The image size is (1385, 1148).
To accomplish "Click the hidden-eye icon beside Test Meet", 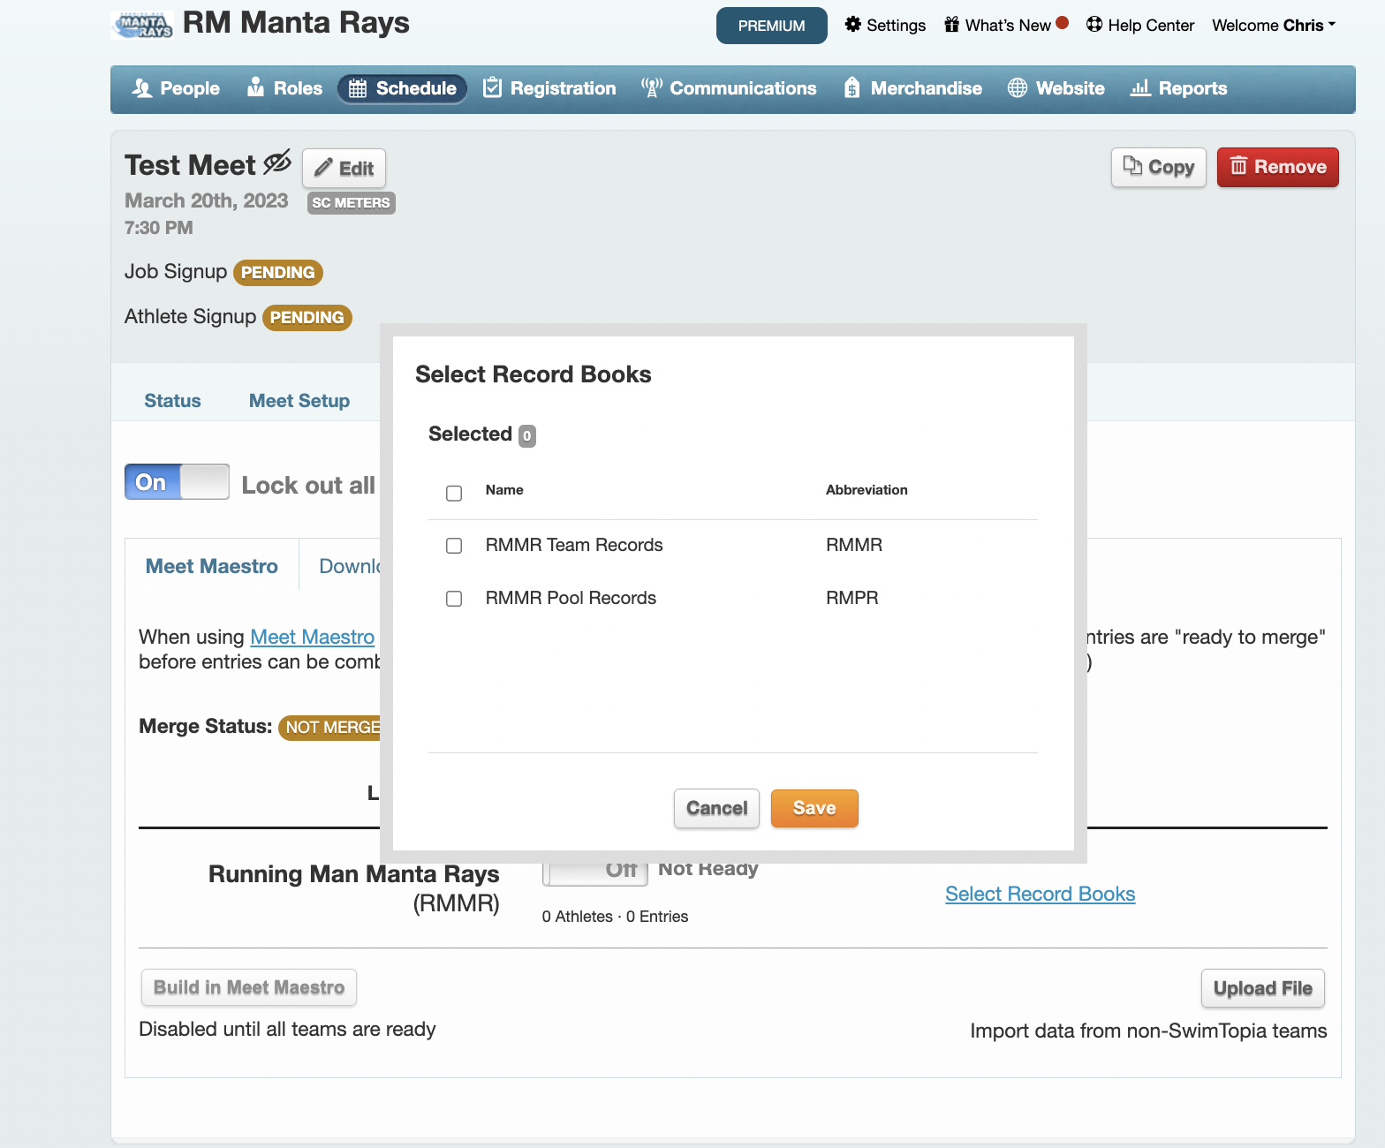I will point(276,162).
